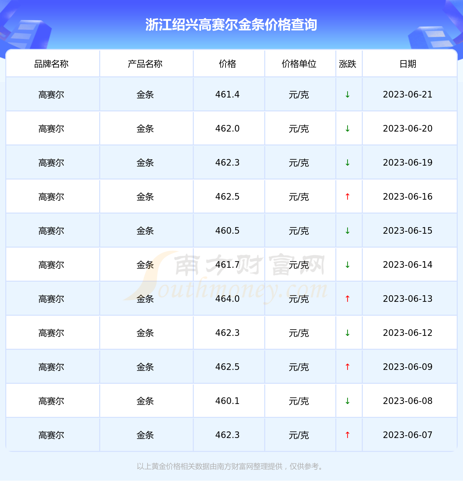The height and width of the screenshot is (481, 463).
Task: Click the date 2023-06-19
Action: [x=408, y=163]
